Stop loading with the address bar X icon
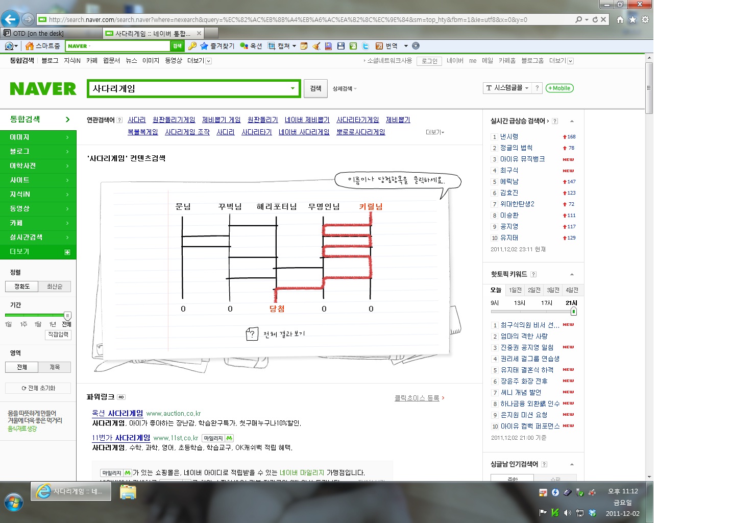 coord(603,19)
